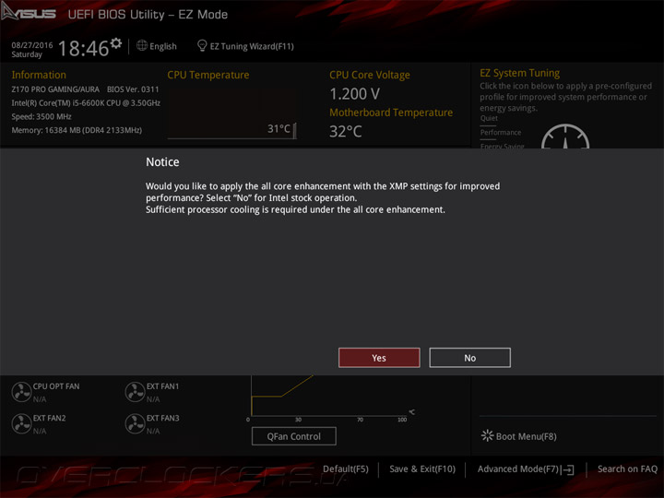Click the Boot Menu star icon
The height and width of the screenshot is (498, 664).
click(487, 435)
